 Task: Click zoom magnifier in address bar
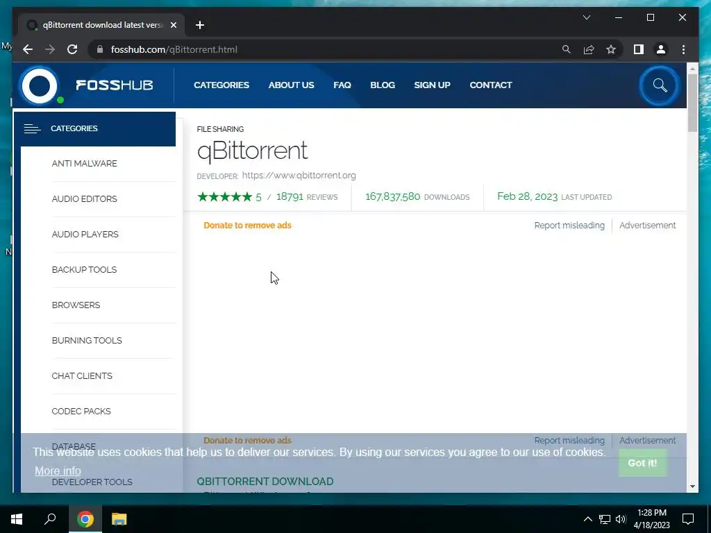567,49
